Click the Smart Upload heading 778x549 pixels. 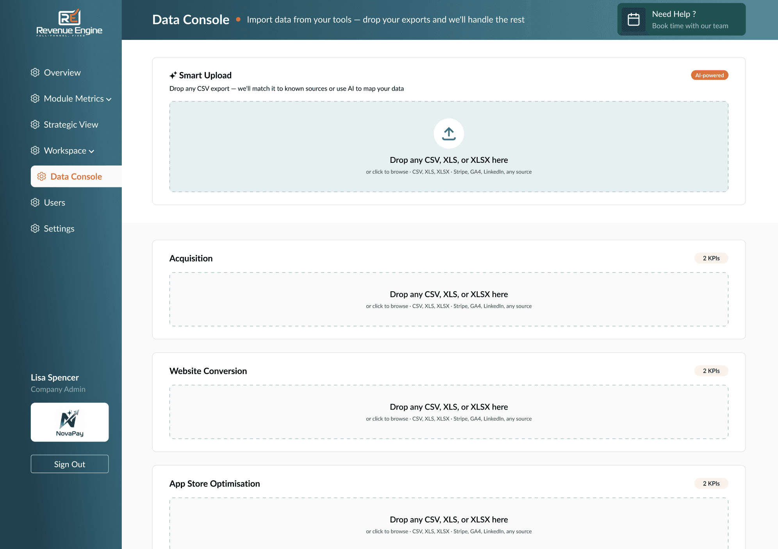[205, 75]
